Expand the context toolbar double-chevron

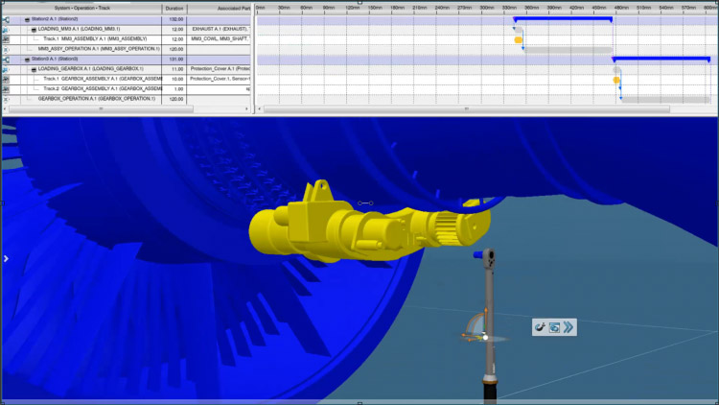click(x=568, y=327)
